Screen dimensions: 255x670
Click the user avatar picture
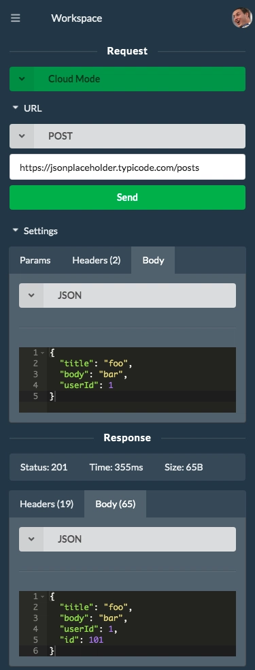coord(242,18)
